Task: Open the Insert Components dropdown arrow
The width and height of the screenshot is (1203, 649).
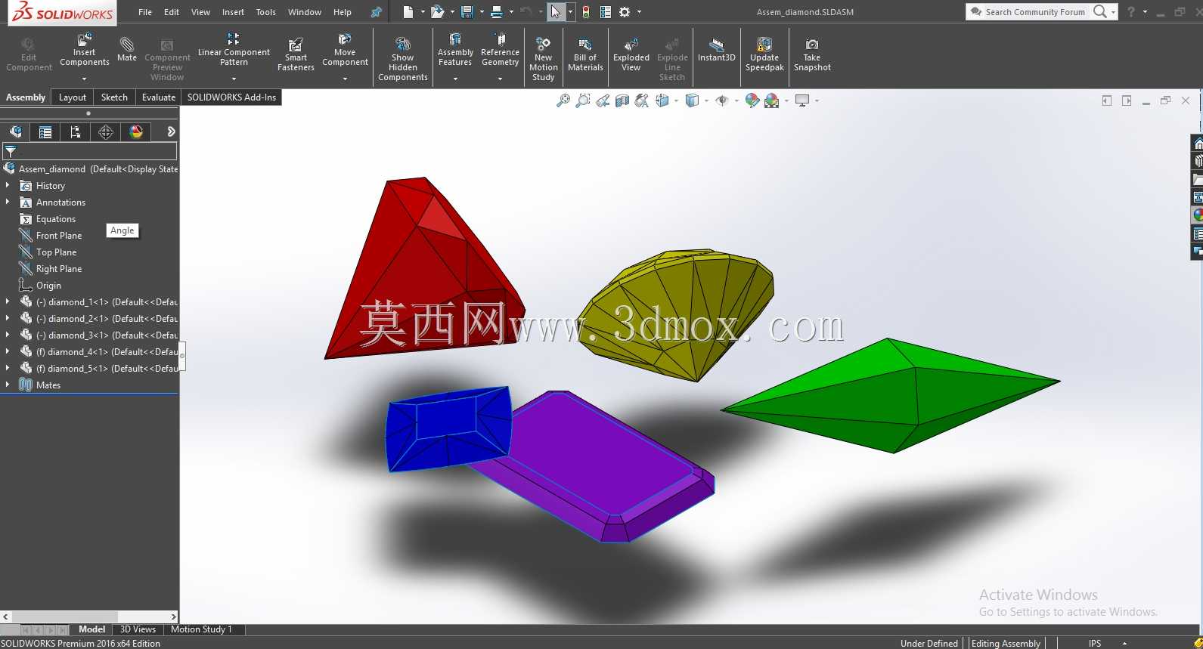Action: pyautogui.click(x=85, y=79)
